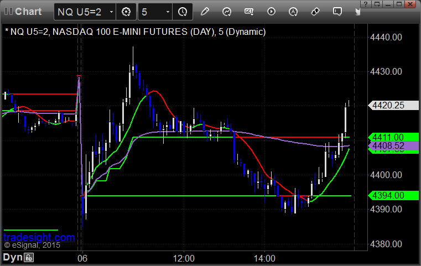Screen dimensions: 421x266
Task: Click the trading up-down arrows diamond icon
Action: [x=315, y=12]
